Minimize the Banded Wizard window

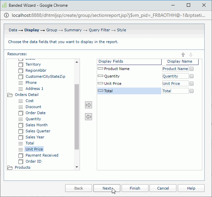173,5
